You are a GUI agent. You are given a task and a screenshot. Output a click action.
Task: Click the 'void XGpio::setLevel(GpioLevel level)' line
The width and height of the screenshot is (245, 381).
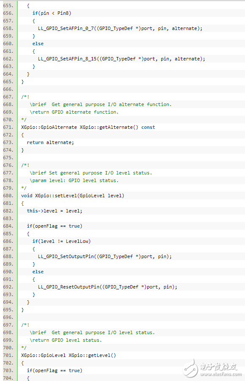(x=73, y=196)
